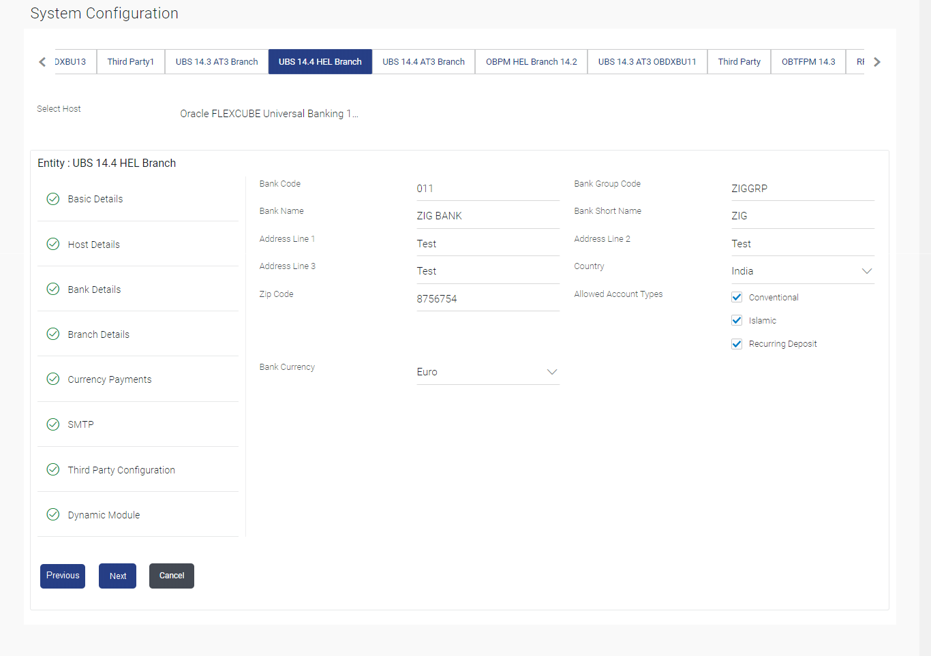Click the Bank Short Name field

(802, 216)
